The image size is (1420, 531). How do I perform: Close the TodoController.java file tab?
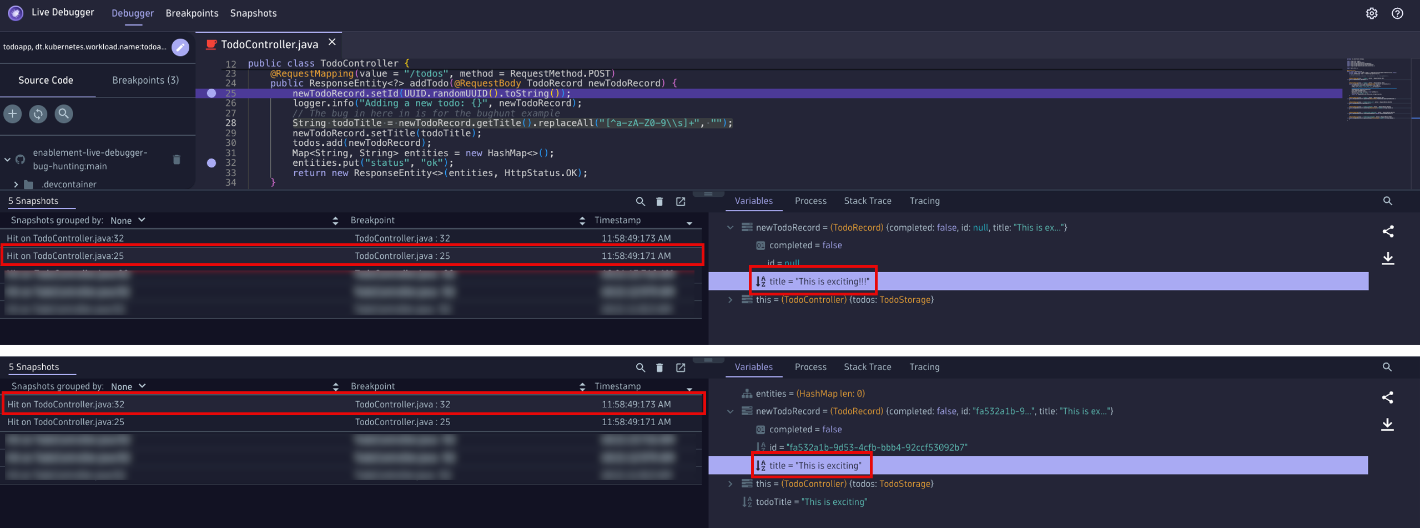pos(332,43)
